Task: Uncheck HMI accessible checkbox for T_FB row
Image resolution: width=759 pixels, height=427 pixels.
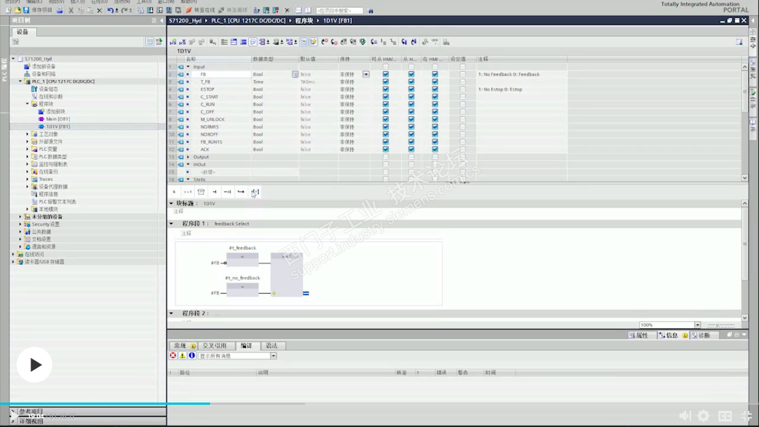Action: coord(386,82)
